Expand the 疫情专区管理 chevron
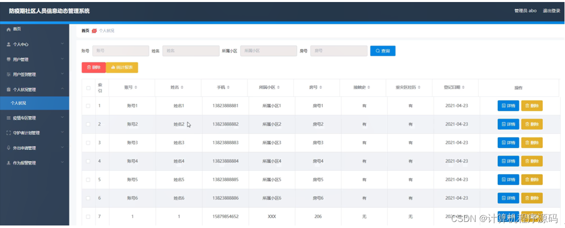The width and height of the screenshot is (565, 228). [63, 118]
